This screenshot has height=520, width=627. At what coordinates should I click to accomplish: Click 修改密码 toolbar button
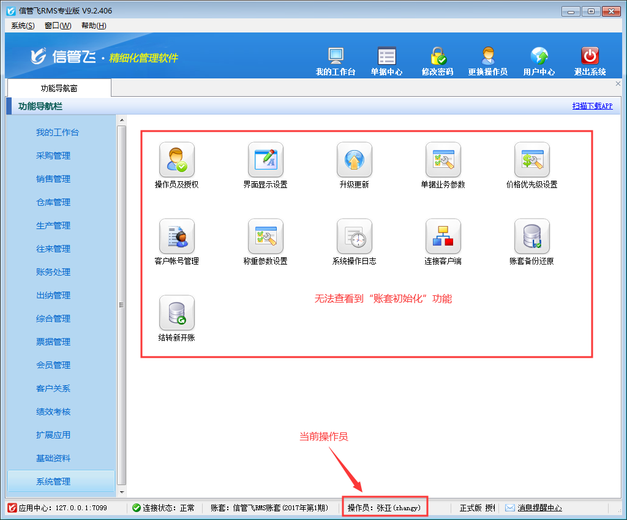click(x=437, y=61)
